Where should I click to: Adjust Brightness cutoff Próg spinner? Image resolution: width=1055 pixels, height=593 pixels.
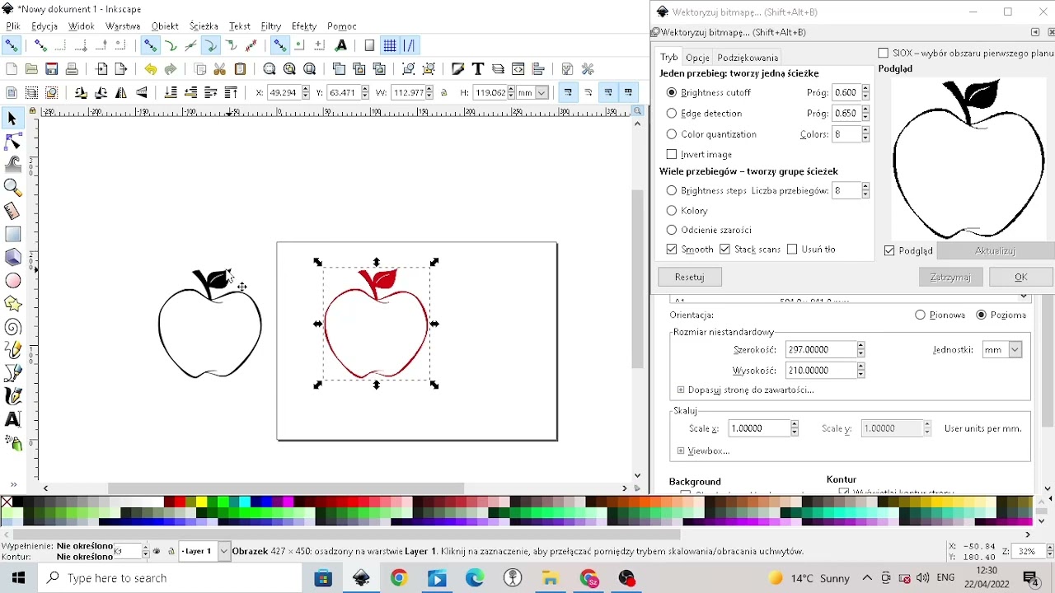(865, 92)
